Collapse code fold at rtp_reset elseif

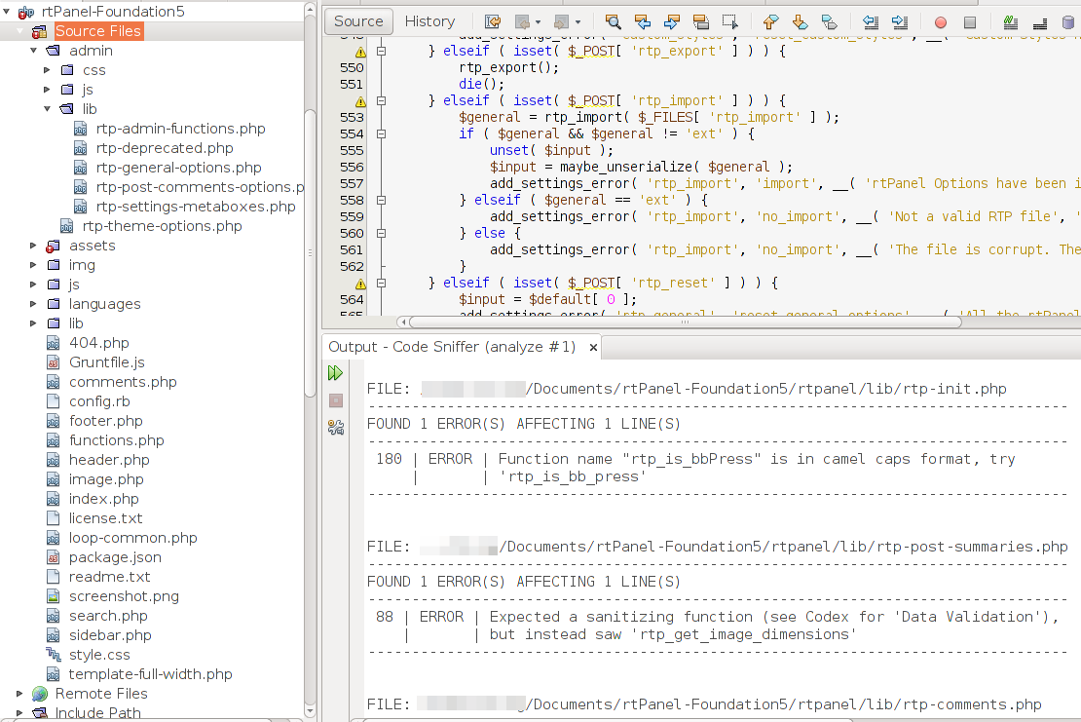click(381, 283)
